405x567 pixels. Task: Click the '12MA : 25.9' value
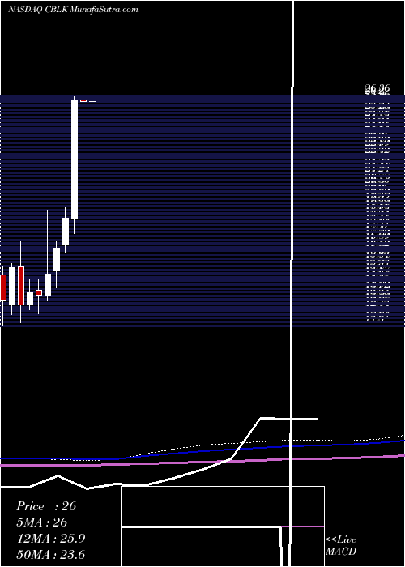point(51,539)
